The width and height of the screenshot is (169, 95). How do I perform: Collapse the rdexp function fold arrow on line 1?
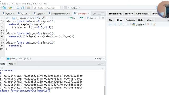point(4,21)
